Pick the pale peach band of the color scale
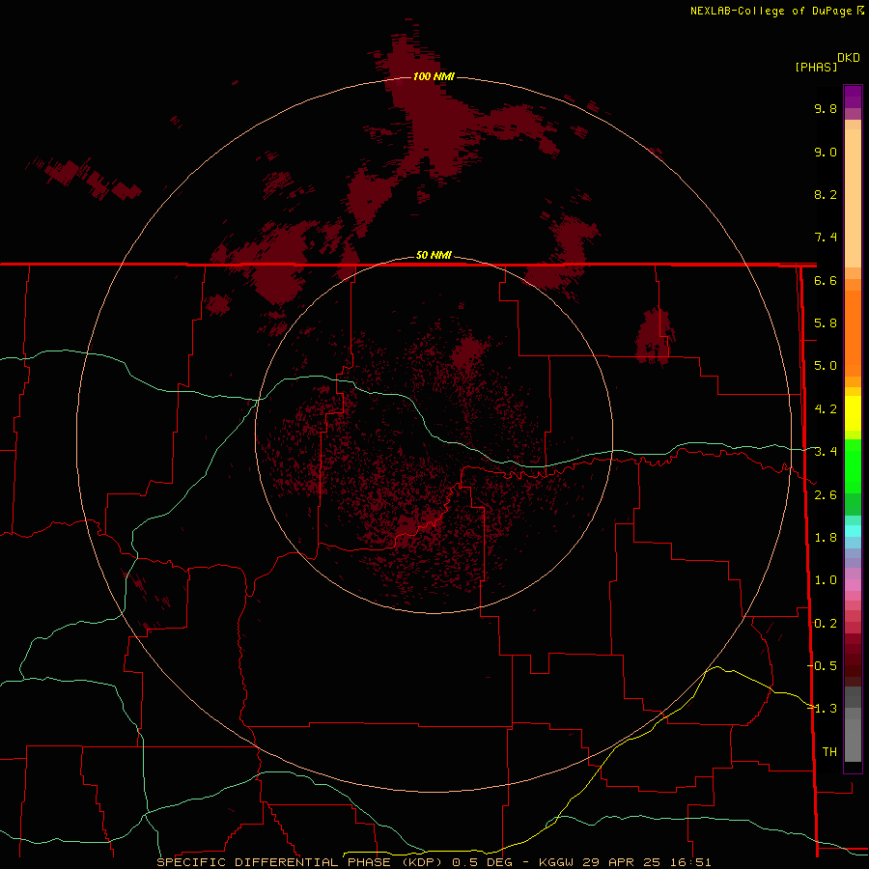 [x=853, y=198]
